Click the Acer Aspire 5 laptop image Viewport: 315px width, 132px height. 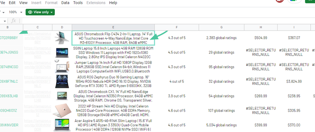(62, 125)
